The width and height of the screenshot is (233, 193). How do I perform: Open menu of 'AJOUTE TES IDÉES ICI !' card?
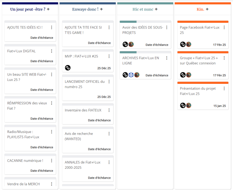click(x=51, y=27)
